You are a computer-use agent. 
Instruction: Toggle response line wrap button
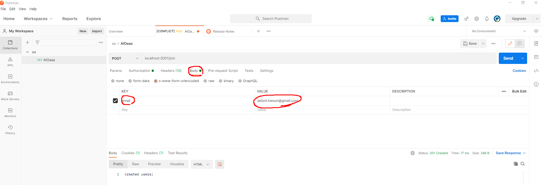click(x=220, y=164)
